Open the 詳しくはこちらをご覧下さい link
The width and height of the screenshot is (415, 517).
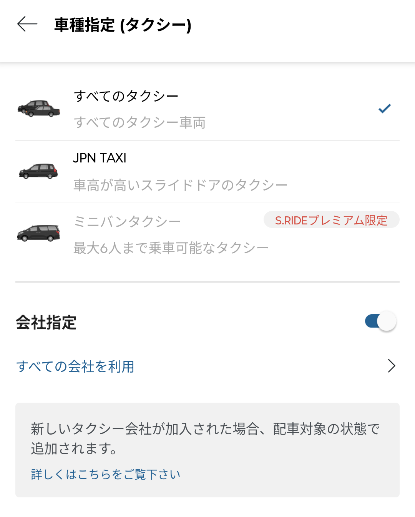[106, 474]
